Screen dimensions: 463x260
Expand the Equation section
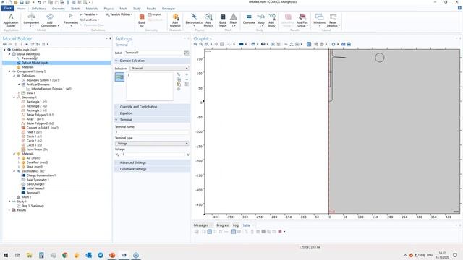click(152, 113)
